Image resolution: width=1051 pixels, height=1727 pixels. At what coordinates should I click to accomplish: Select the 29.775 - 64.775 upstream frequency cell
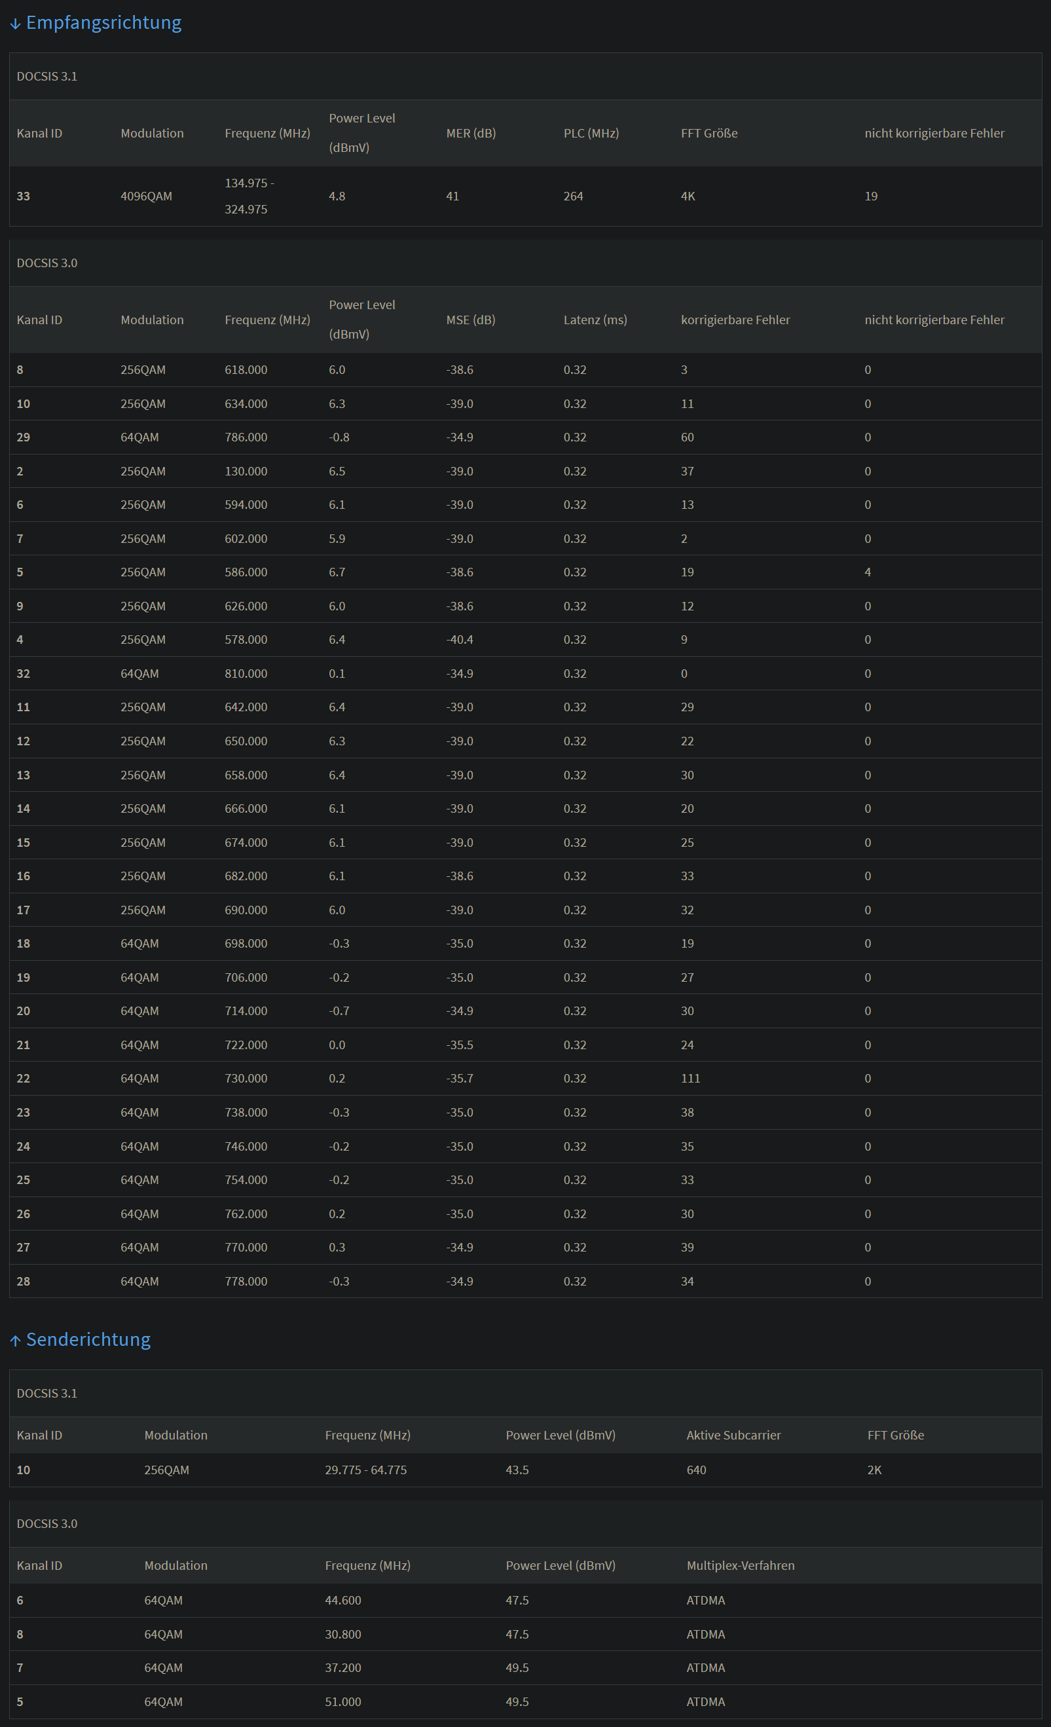365,1470
